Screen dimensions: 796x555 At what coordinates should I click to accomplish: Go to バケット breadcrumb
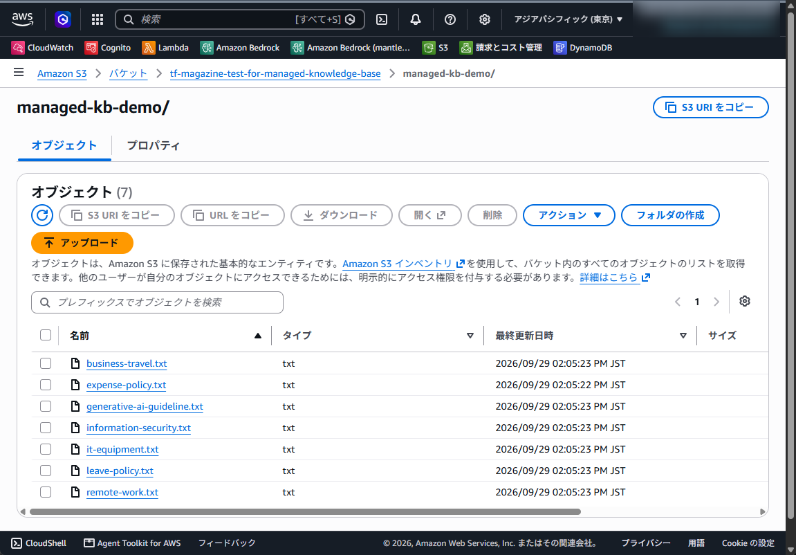(128, 73)
